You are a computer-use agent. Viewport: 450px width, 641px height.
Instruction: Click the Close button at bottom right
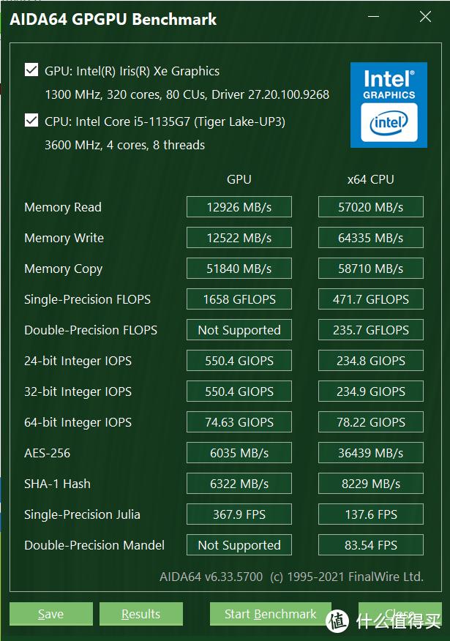[401, 614]
